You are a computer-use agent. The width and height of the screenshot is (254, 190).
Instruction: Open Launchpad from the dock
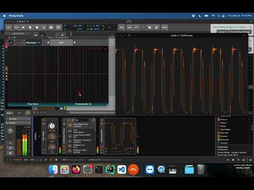point(65,169)
